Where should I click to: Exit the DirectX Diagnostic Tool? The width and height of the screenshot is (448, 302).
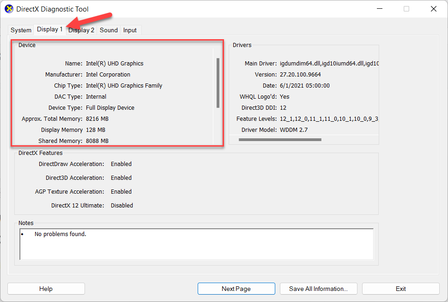pos(400,288)
